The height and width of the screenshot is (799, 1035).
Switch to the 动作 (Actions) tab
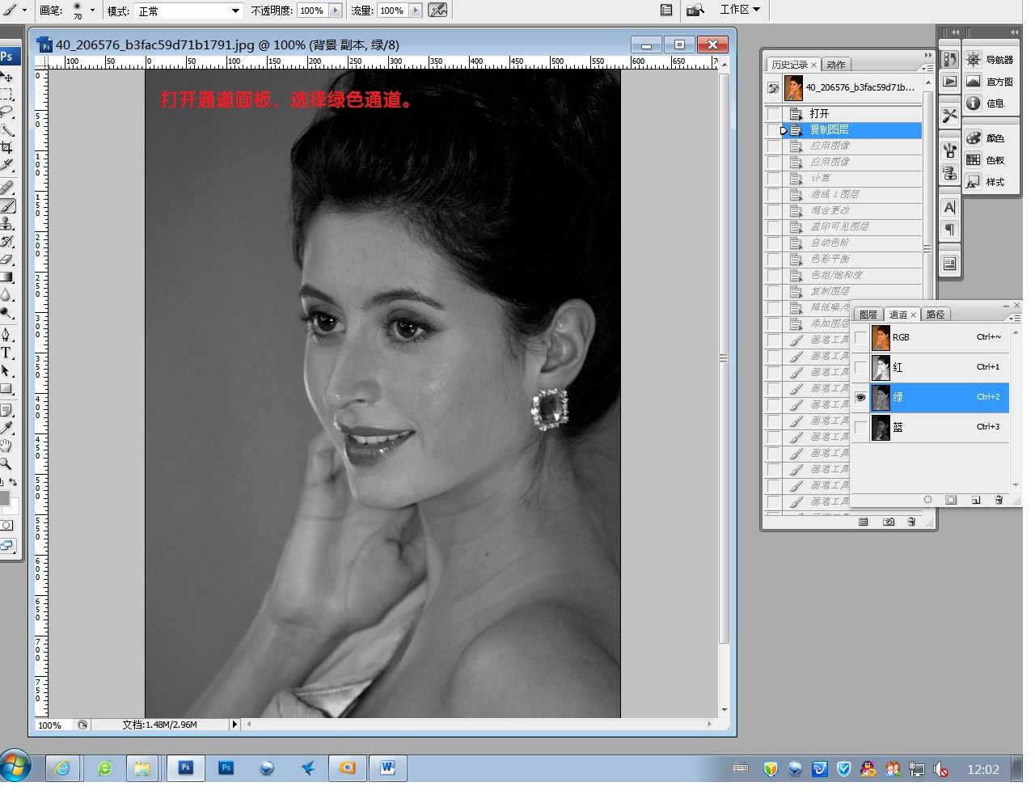[836, 65]
